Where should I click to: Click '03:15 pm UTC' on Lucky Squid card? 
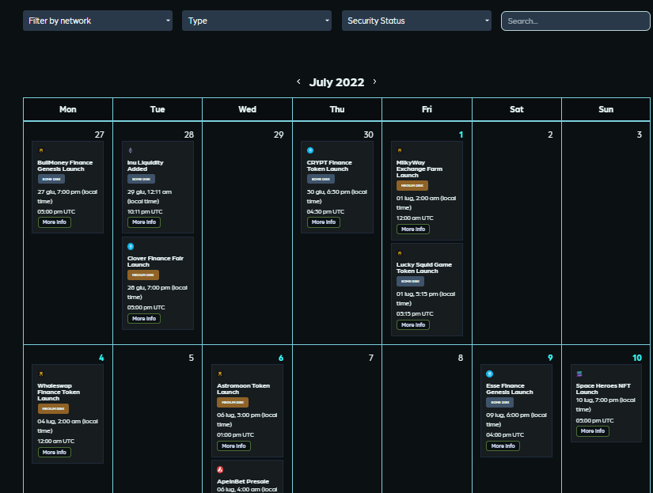[415, 314]
